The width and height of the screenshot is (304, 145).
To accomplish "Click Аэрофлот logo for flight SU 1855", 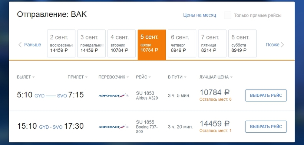I will (x=113, y=127).
